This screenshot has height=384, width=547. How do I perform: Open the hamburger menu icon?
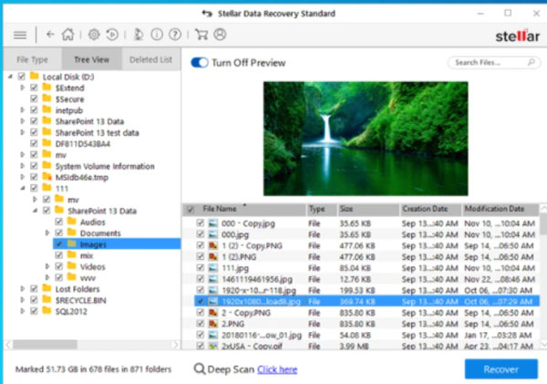click(20, 35)
